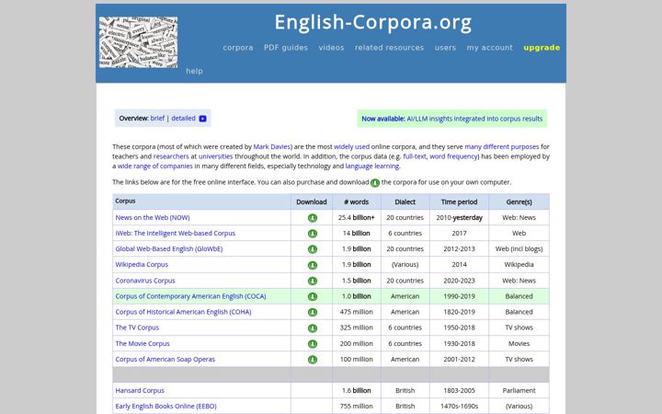
Task: Open the Coronavirus Corpus link
Action: click(145, 281)
